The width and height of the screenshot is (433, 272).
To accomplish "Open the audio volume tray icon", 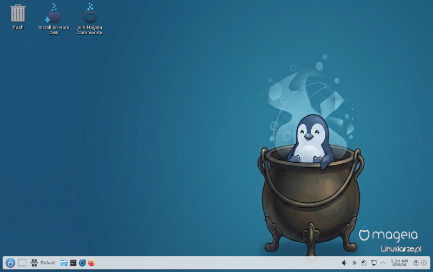I will (344, 263).
